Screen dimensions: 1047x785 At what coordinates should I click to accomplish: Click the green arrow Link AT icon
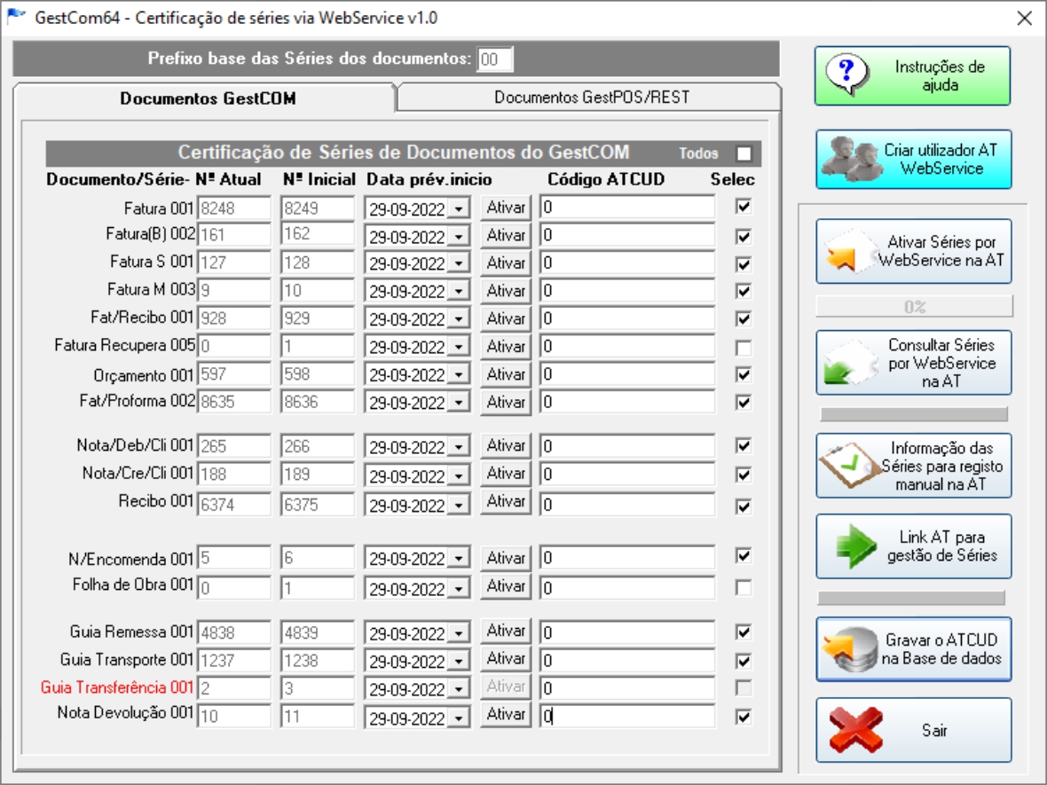point(854,546)
